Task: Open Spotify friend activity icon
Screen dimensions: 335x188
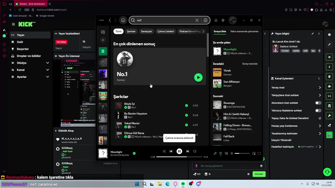Action: click(x=223, y=20)
